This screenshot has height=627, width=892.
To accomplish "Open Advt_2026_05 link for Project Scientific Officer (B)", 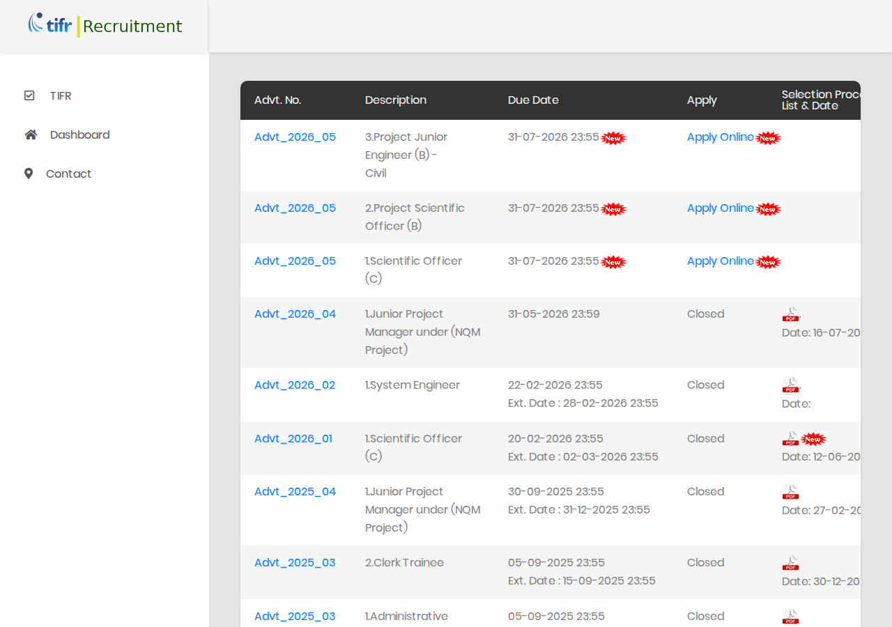I will point(295,208).
